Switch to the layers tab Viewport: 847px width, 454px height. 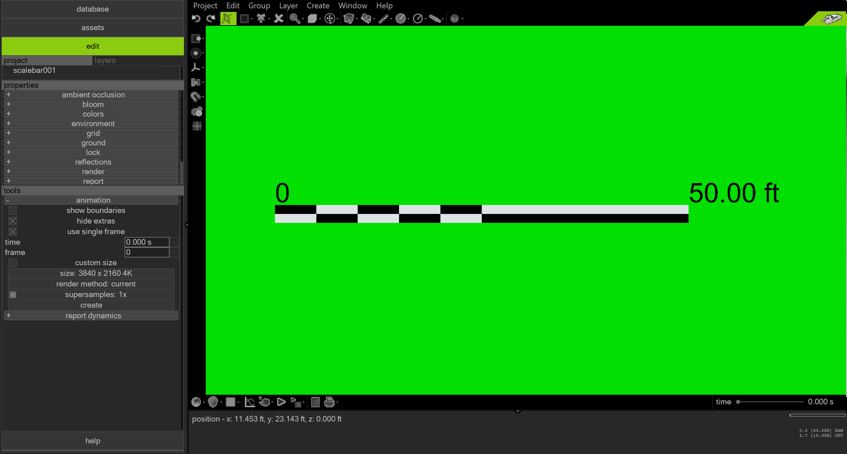click(105, 60)
